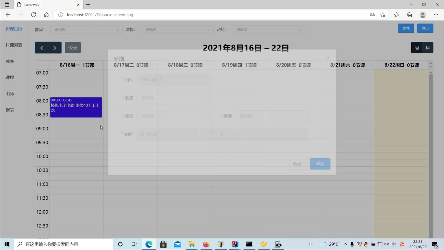The width and height of the screenshot is (444, 250).
Task: Click the address bar URL
Action: pos(100,15)
